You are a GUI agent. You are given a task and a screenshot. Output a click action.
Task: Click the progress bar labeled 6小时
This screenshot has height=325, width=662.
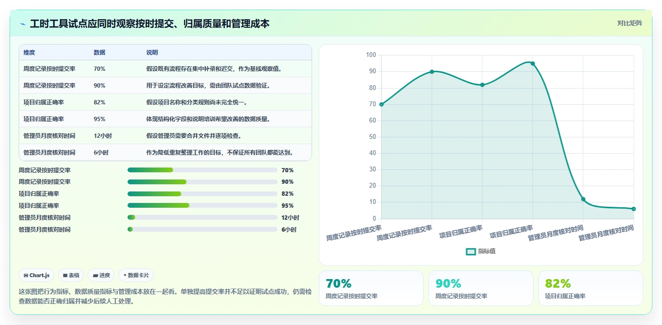[x=202, y=229]
